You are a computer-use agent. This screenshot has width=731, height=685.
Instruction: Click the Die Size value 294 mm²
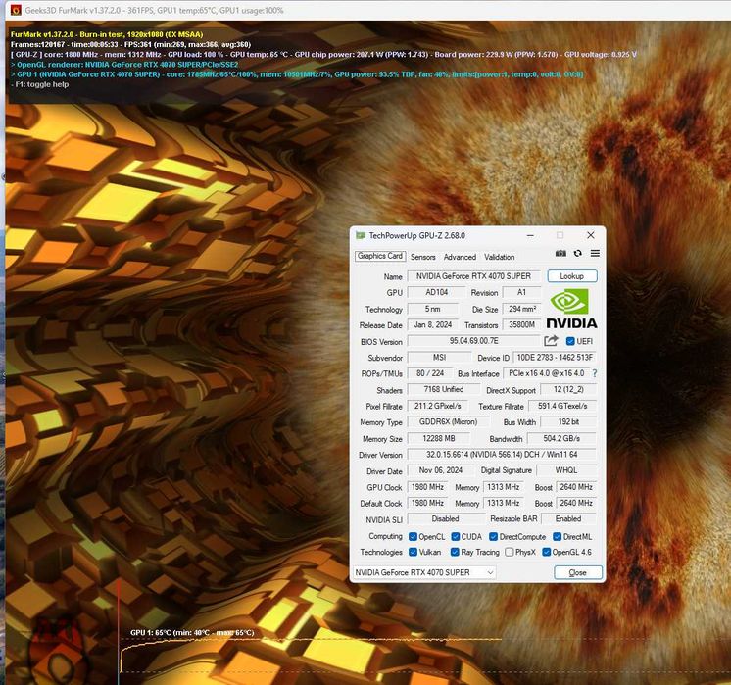point(522,309)
